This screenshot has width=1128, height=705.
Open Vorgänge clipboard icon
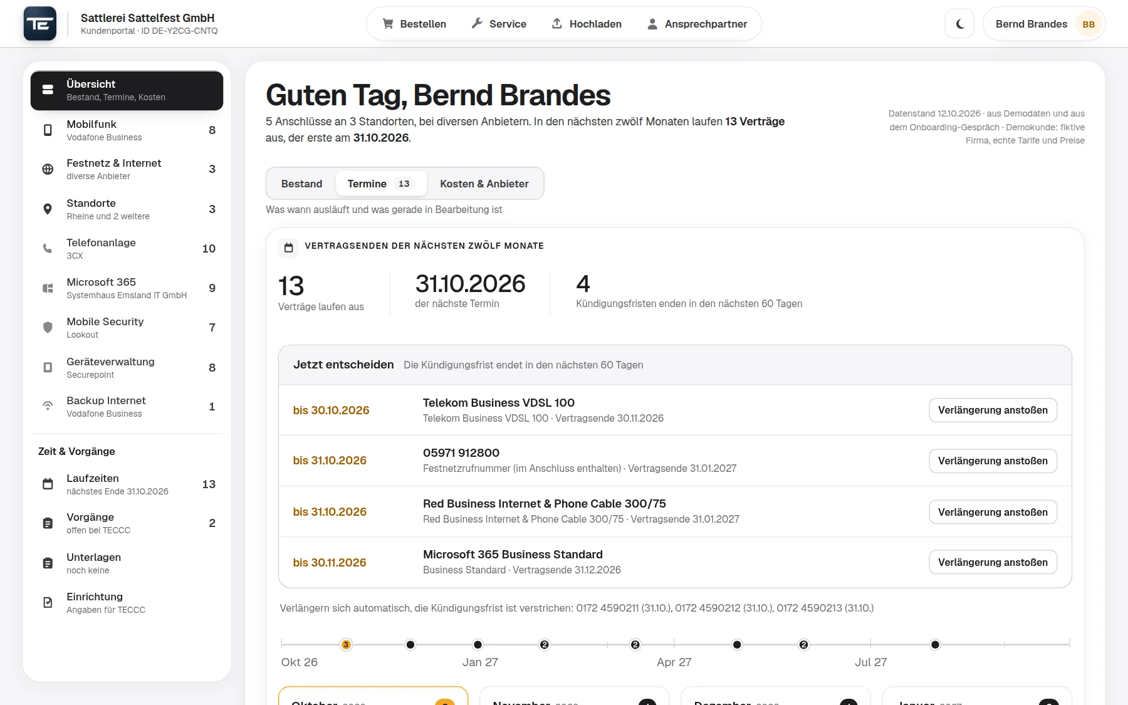48,523
